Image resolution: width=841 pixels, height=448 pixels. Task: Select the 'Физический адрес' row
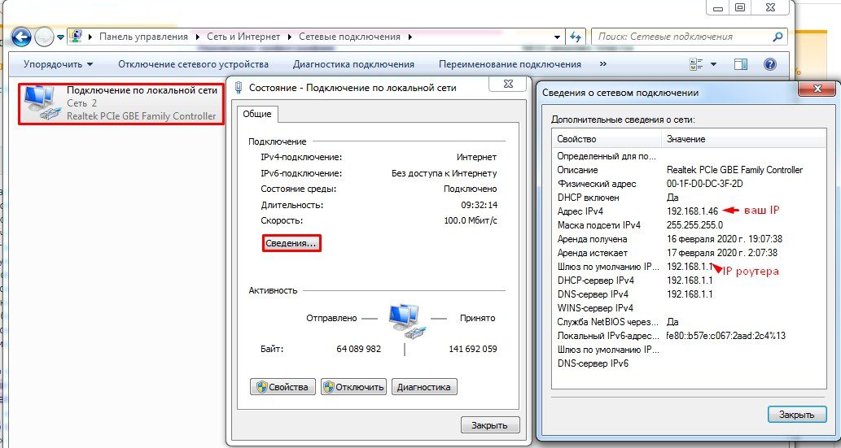click(689, 184)
